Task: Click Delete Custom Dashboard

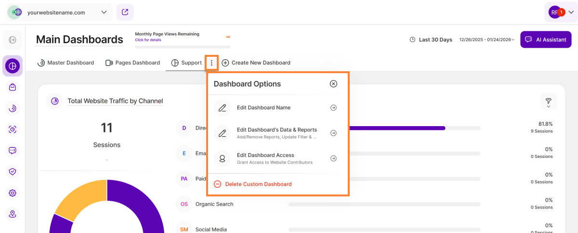Action: [258, 184]
